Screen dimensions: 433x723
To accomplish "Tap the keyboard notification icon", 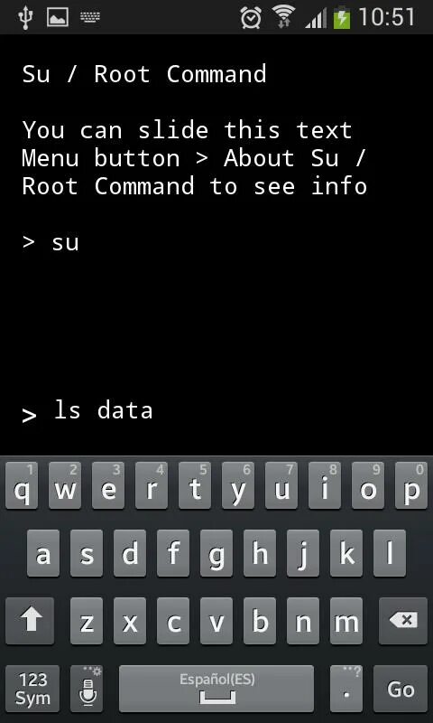I will (90, 17).
